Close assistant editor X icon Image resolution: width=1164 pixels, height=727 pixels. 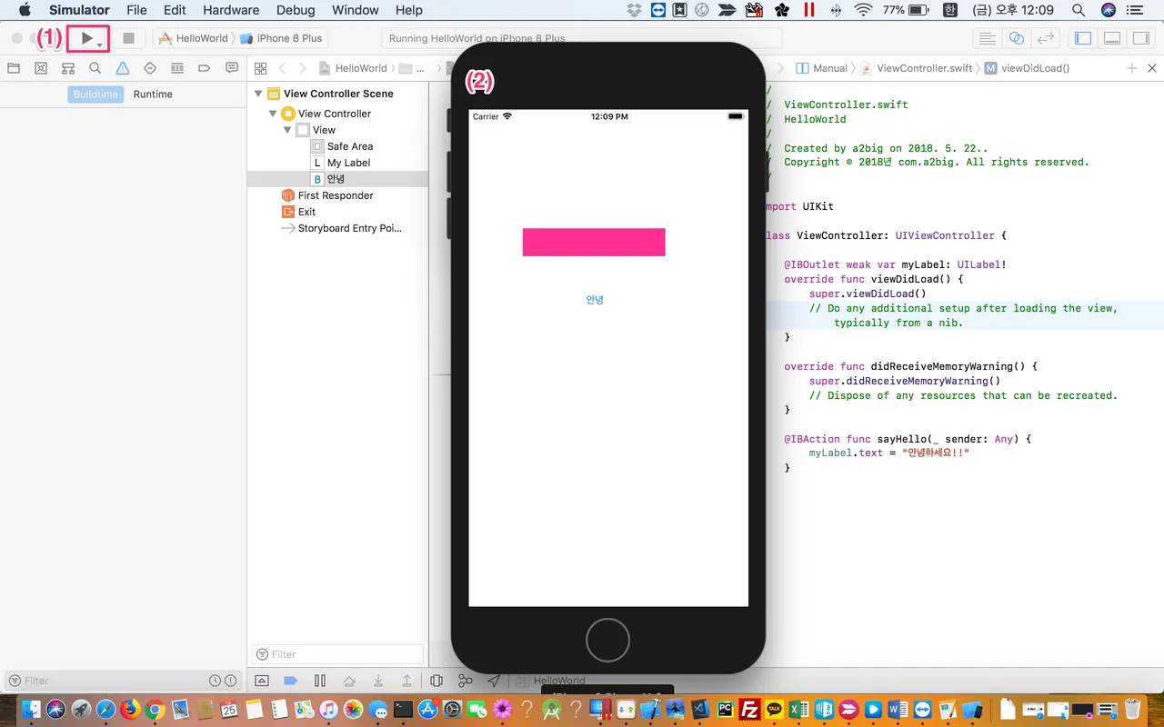click(1152, 68)
